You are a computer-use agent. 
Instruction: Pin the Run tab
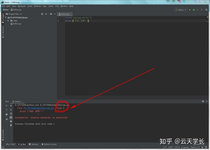(6, 119)
